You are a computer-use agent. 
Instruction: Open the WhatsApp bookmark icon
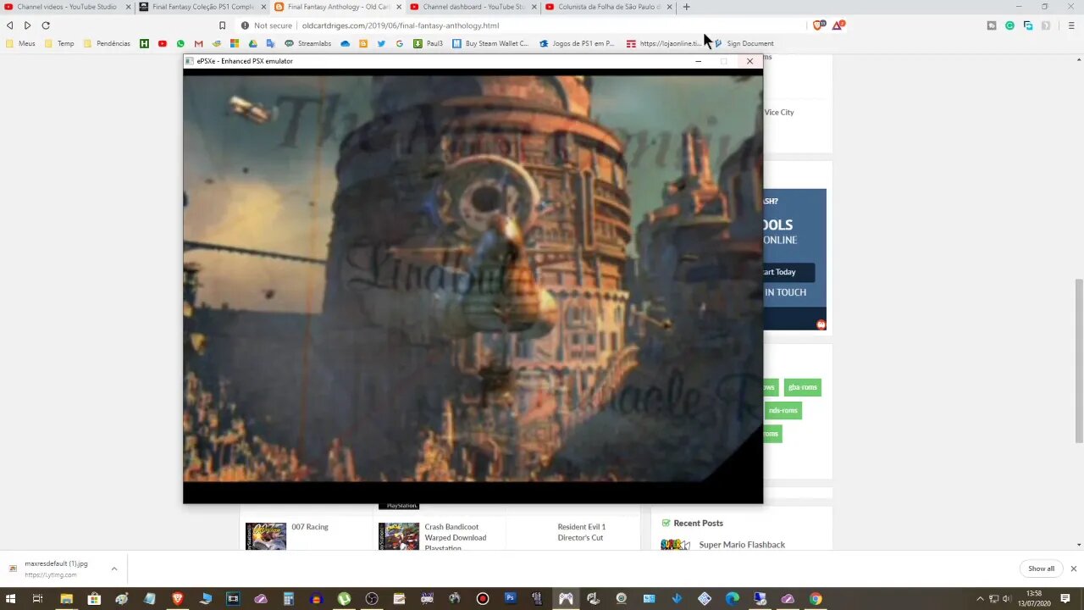click(180, 43)
